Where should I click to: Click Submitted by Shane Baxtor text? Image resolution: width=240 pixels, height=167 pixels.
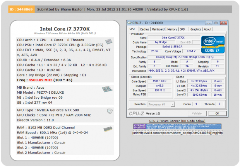[x=60, y=10]
